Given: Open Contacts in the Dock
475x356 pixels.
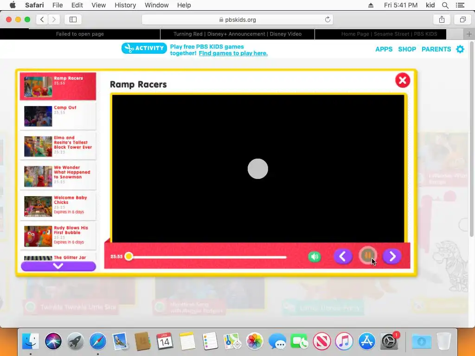Looking at the screenshot, I should point(142,341).
